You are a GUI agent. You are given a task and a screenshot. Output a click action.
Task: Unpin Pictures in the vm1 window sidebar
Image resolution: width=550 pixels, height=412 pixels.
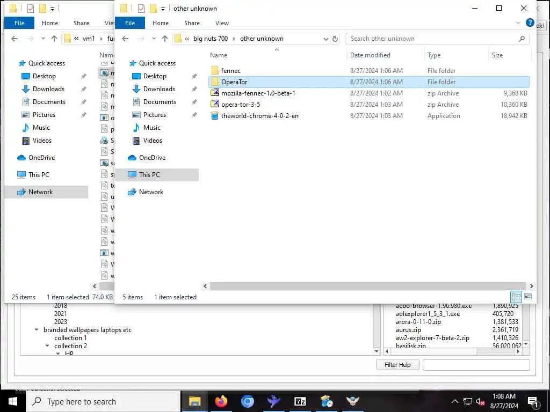click(83, 115)
